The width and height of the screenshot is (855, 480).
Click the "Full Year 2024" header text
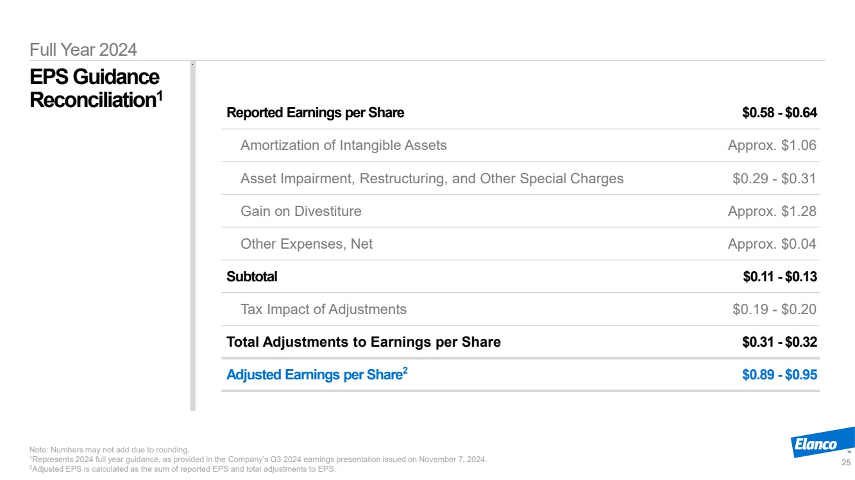pyautogui.click(x=83, y=49)
